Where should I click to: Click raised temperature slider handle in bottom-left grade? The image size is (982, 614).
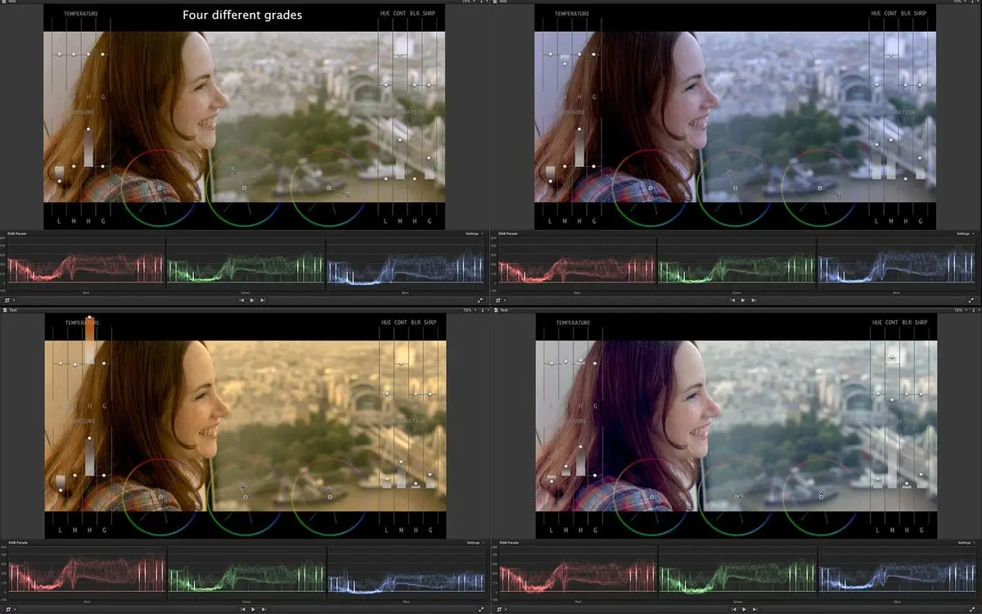88,318
